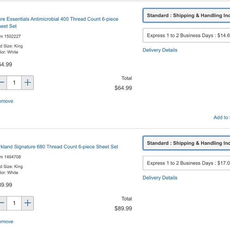The image size is (230, 230).
Task: Select Standard shipping for Kirkland 680 sheet set
Action: click(x=186, y=143)
